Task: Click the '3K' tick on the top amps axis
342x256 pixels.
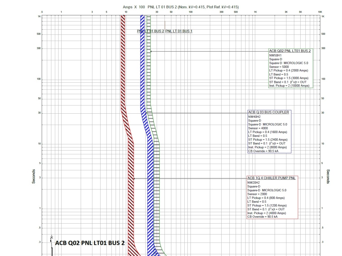Action: point(286,12)
